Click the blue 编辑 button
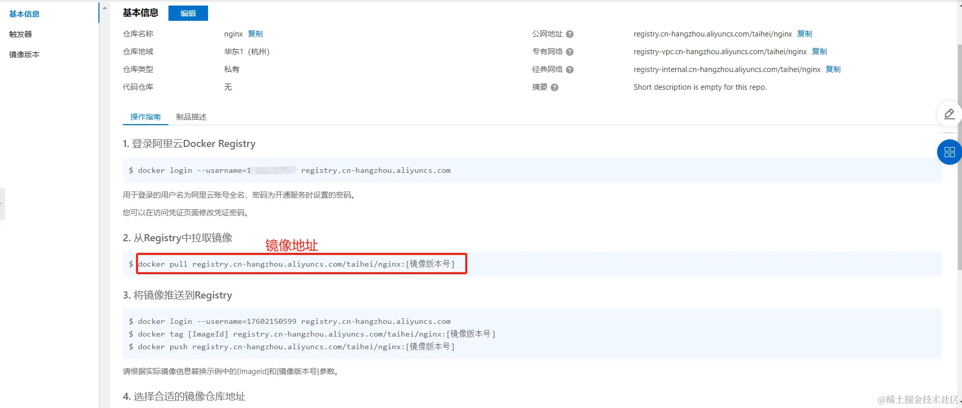The width and height of the screenshot is (962, 408). click(x=188, y=13)
